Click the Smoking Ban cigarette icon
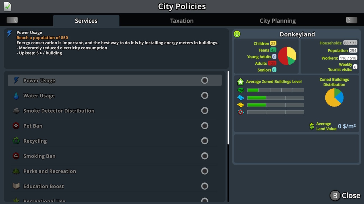The height and width of the screenshot is (204, 364). (16, 156)
